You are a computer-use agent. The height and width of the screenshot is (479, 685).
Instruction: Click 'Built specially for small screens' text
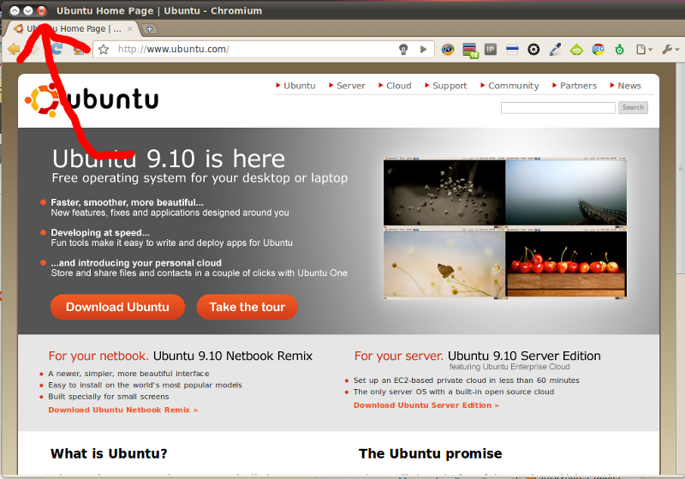109,397
